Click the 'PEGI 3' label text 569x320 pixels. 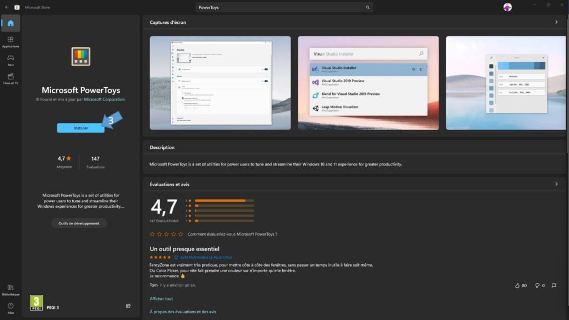[x=53, y=308]
